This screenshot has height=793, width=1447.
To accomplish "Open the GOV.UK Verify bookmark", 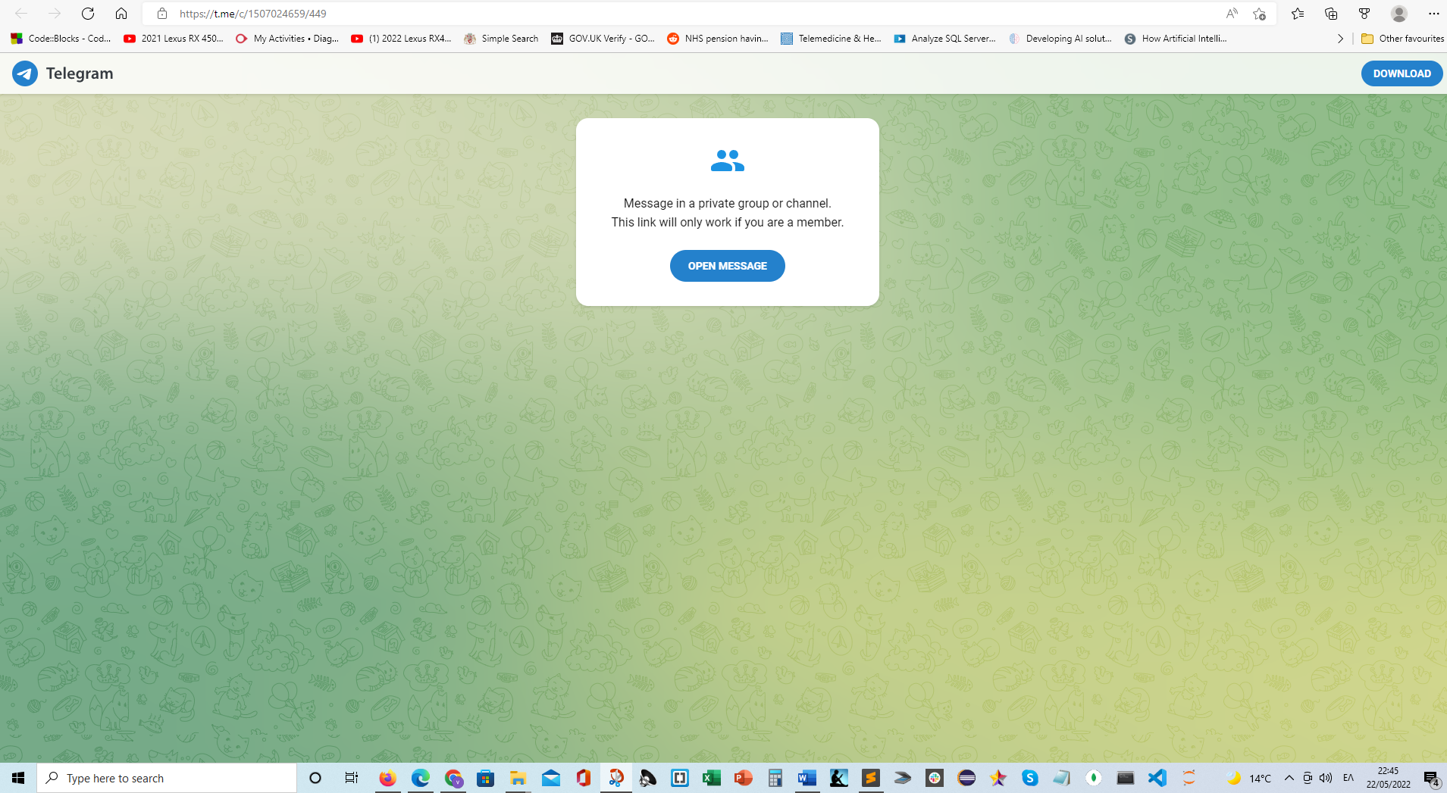I will coord(603,39).
